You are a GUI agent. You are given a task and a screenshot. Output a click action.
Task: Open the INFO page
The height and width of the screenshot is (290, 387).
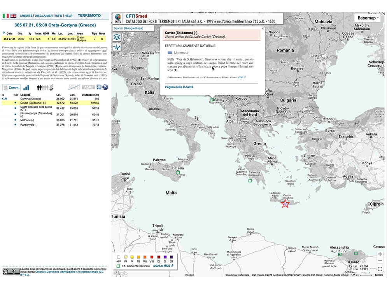click(x=58, y=16)
